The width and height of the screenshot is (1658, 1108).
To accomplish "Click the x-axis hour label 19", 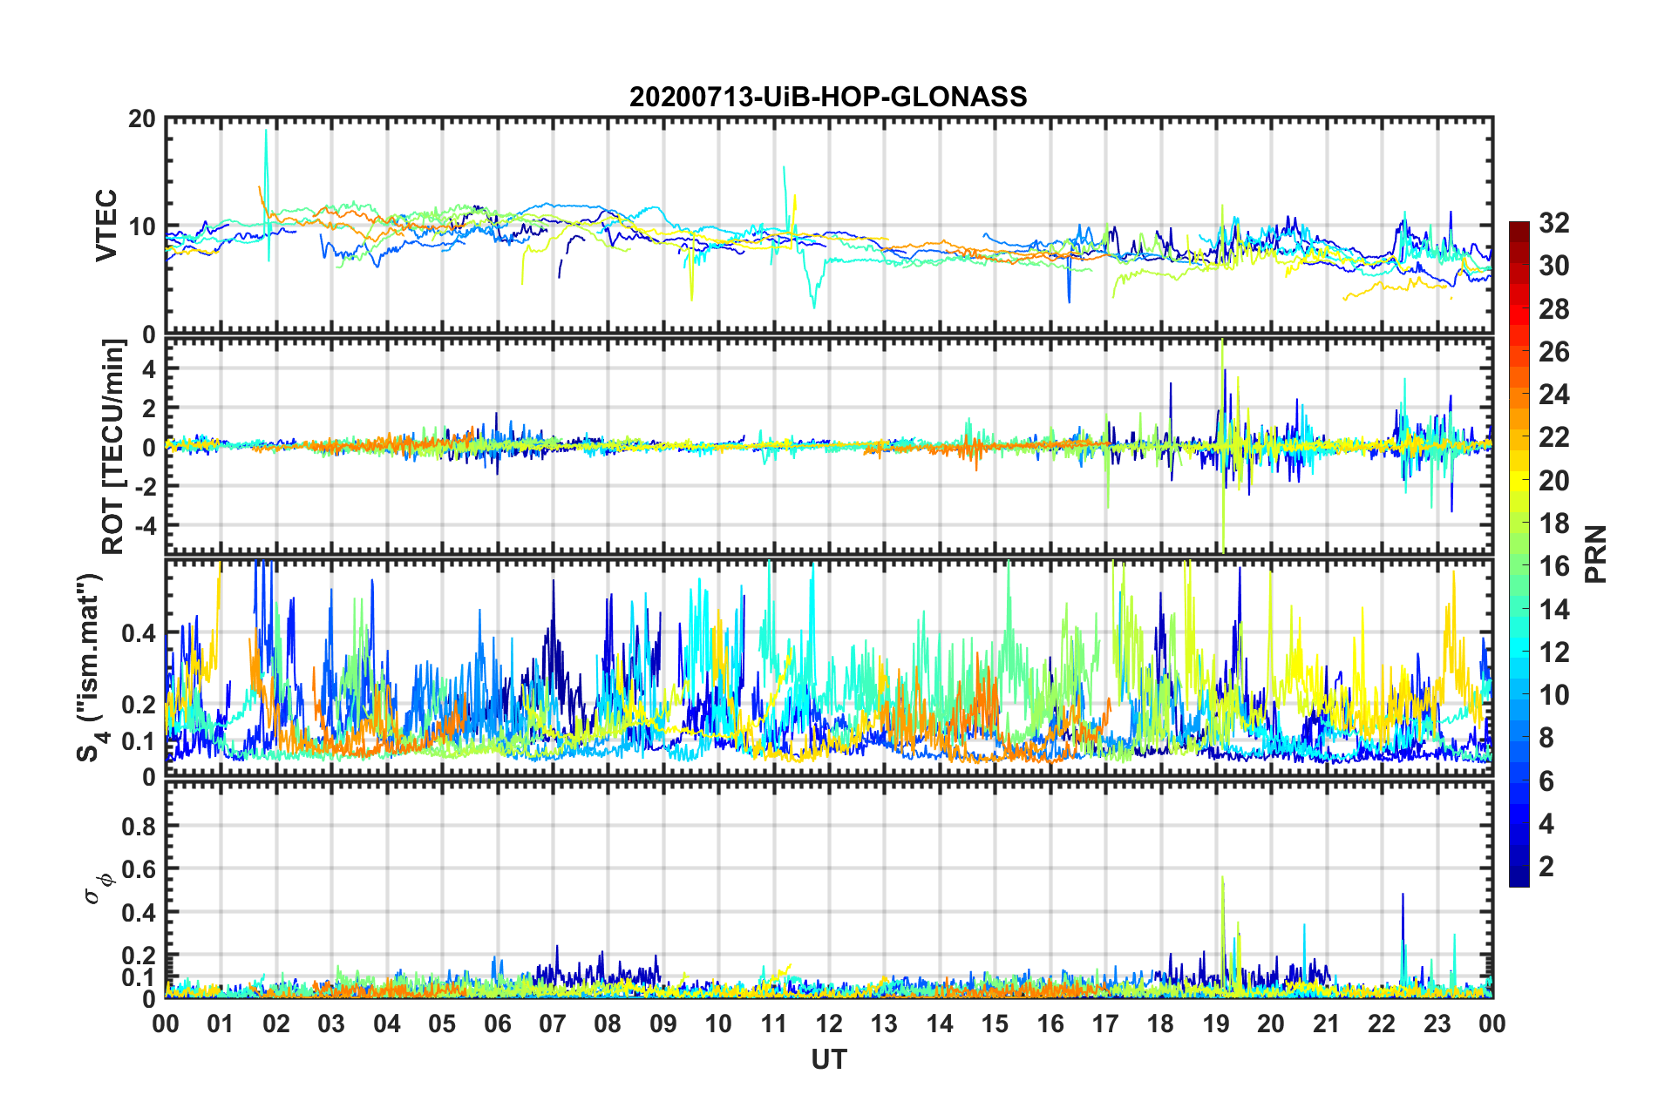I will click(x=1216, y=1024).
